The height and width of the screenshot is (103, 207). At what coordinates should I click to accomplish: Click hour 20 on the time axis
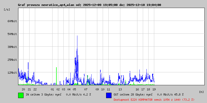[x=23, y=89]
